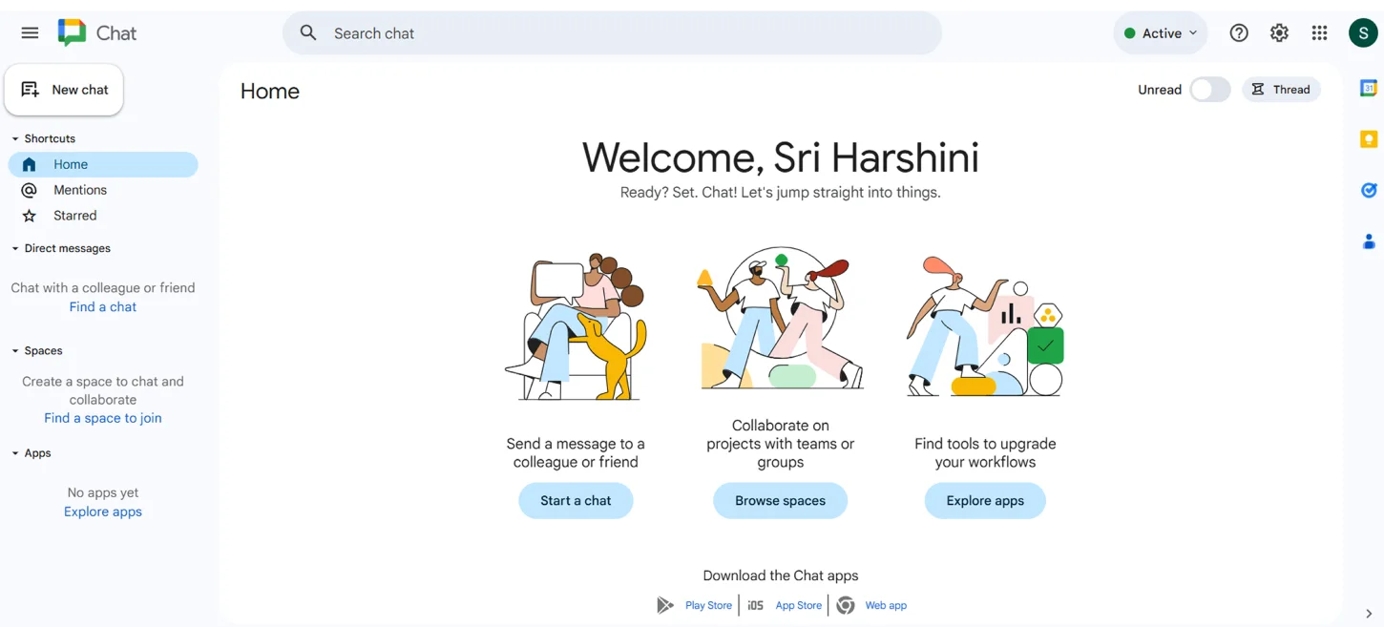The image size is (1384, 627).
Task: Open the Active status dropdown
Action: (1160, 31)
